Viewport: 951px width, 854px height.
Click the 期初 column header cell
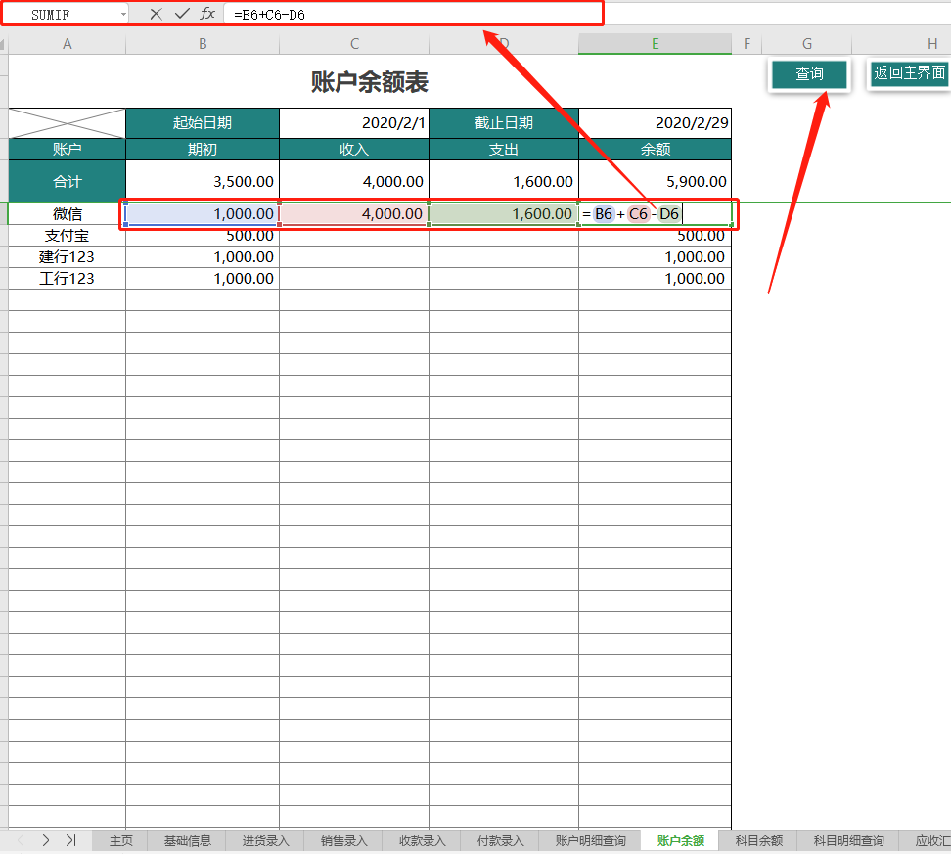click(203, 150)
